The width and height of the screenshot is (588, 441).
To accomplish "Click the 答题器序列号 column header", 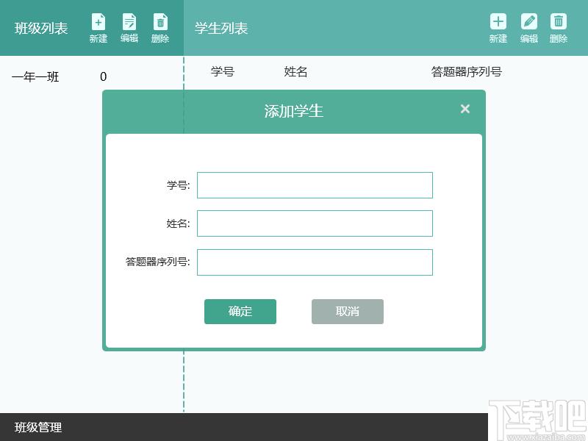I will [466, 71].
